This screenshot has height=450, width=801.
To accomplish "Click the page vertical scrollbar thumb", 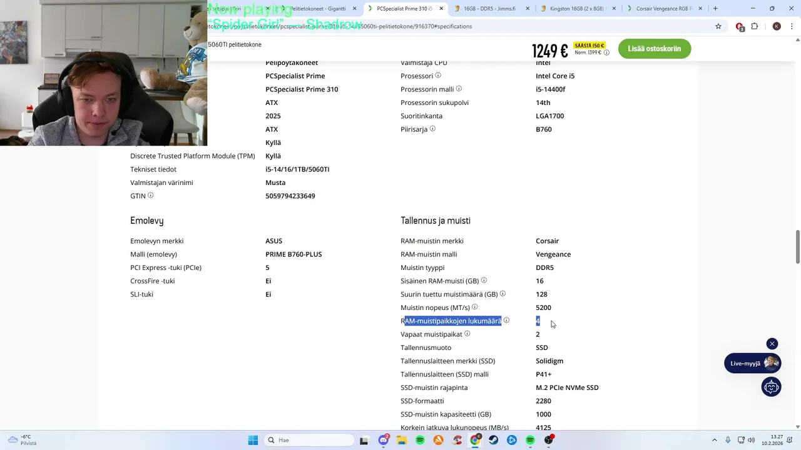I will [798, 247].
